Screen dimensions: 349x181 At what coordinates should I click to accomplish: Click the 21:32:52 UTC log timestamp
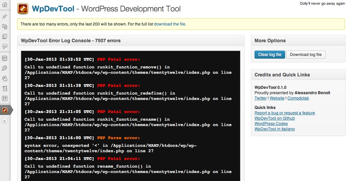[x=59, y=59]
